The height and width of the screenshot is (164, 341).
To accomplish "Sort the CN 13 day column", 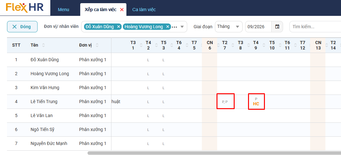I will [x=327, y=45].
